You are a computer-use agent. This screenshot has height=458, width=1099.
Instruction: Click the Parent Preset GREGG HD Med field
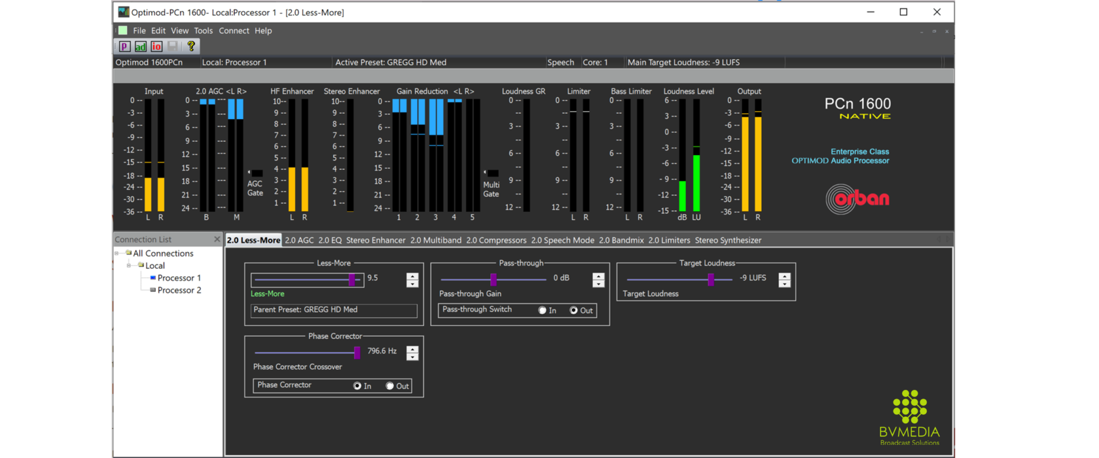pyautogui.click(x=334, y=310)
